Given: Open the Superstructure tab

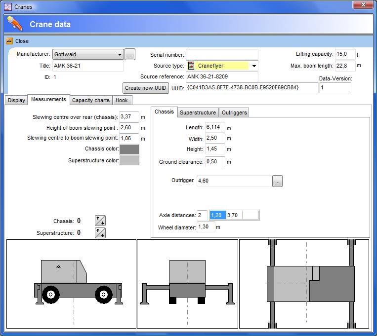Looking at the screenshot, I should click(198, 112).
